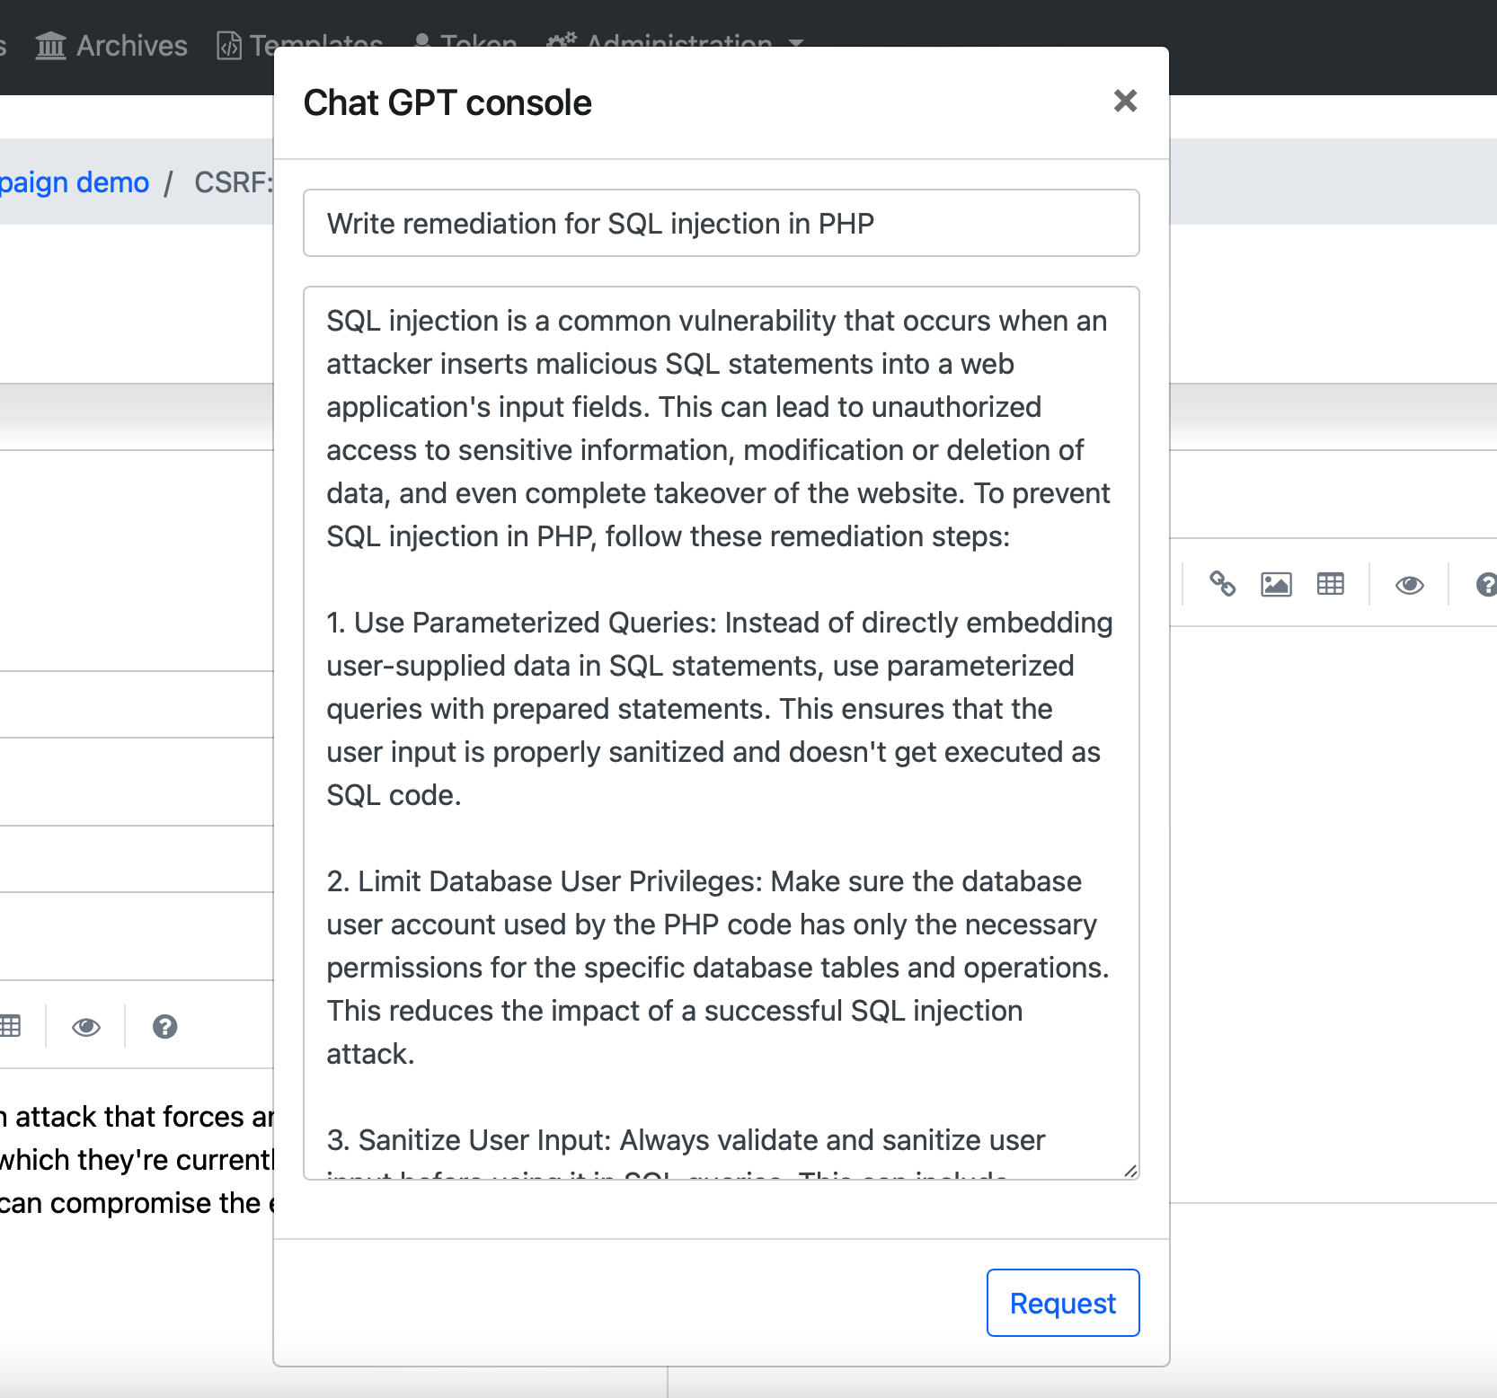Close the Chat GPT console dialog
The width and height of the screenshot is (1497, 1398).
tap(1125, 101)
